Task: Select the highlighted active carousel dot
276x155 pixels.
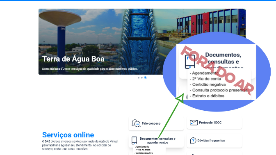Action: tap(145, 78)
